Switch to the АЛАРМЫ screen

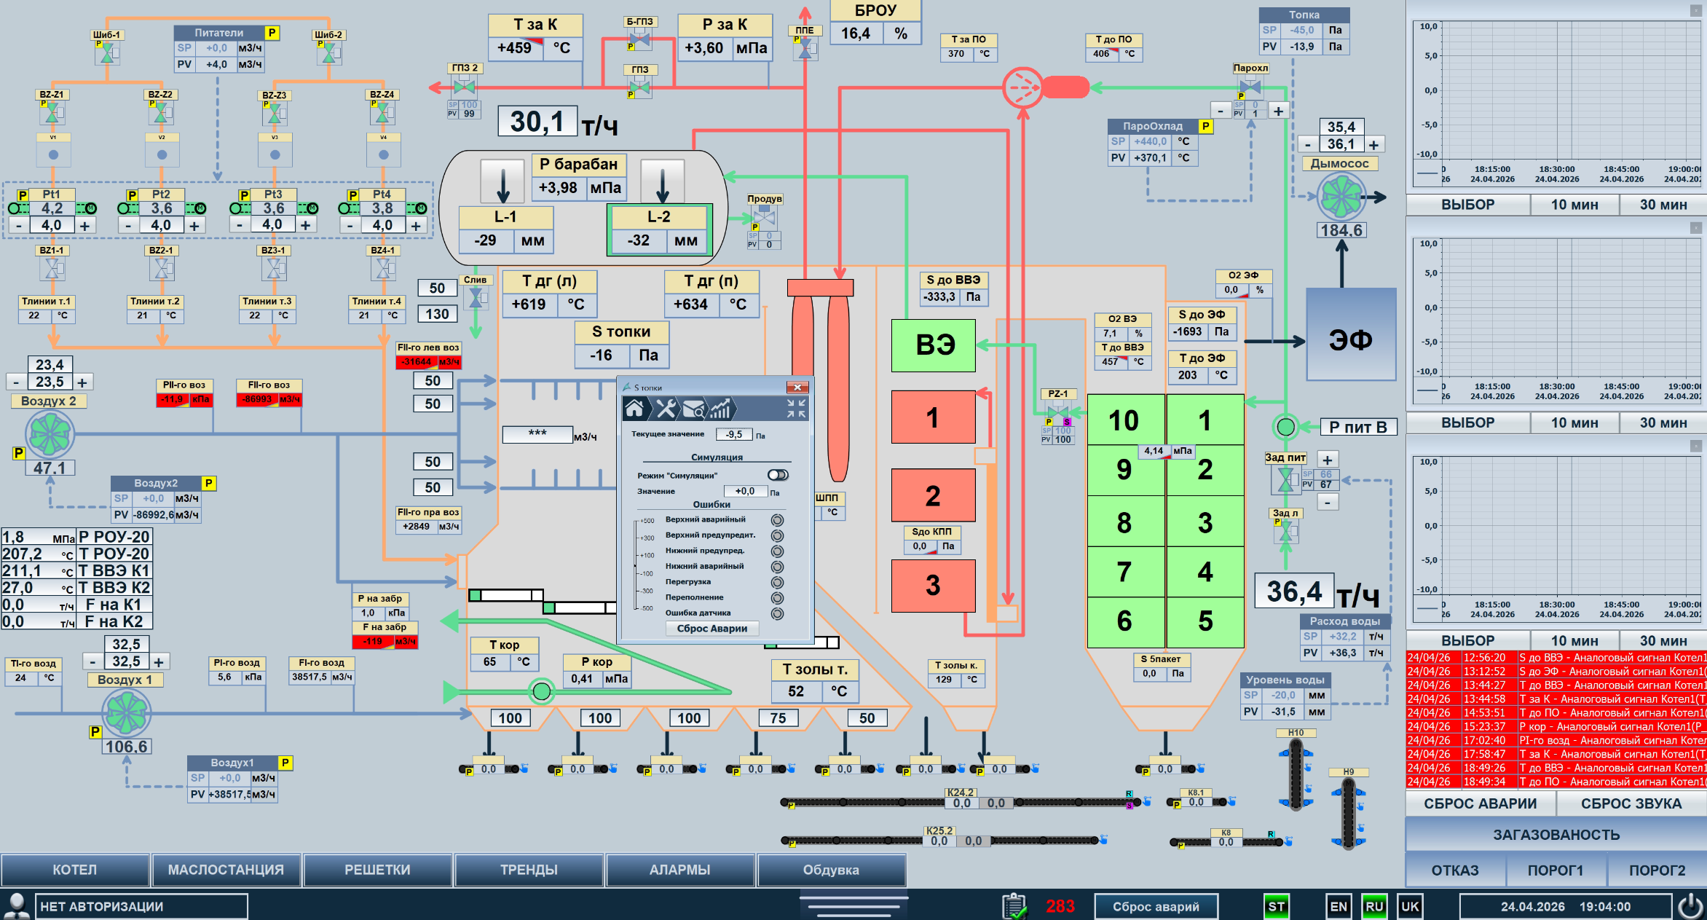pyautogui.click(x=679, y=870)
